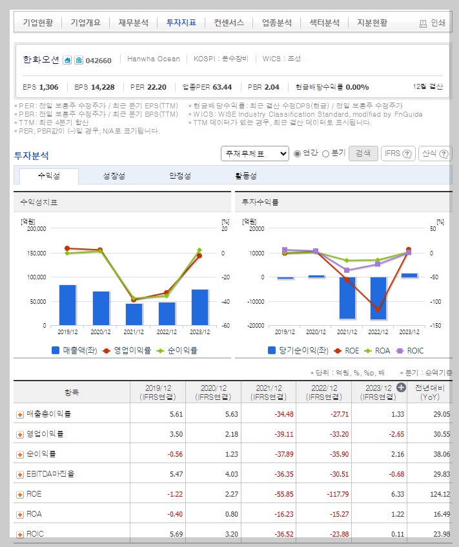Click the plus circle icon at 2023/12 column

pyautogui.click(x=402, y=388)
